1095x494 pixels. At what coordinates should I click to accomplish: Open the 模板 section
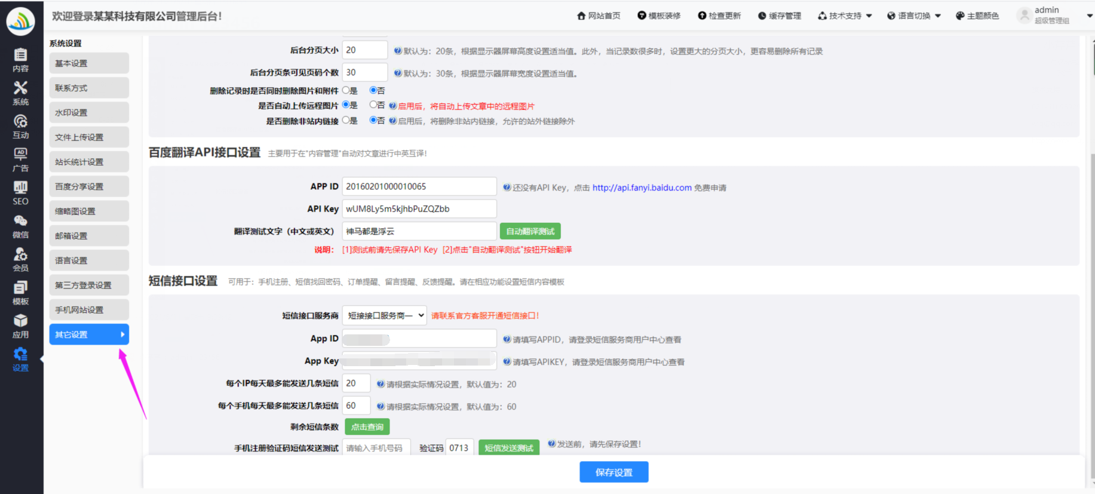pos(20,293)
